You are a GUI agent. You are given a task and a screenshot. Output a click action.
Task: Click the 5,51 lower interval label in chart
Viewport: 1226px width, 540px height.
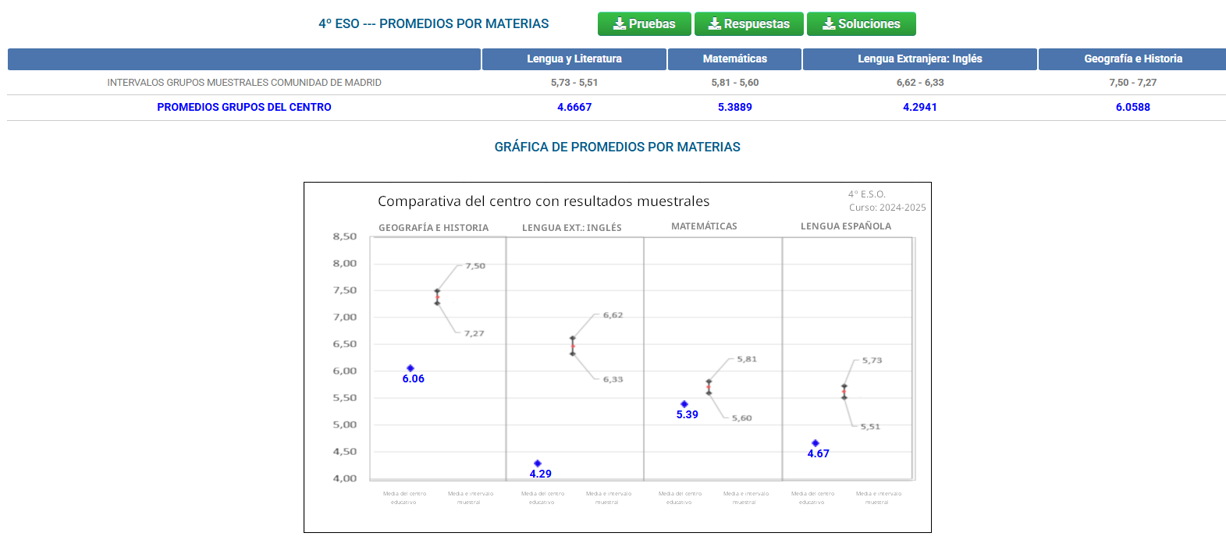tap(870, 427)
